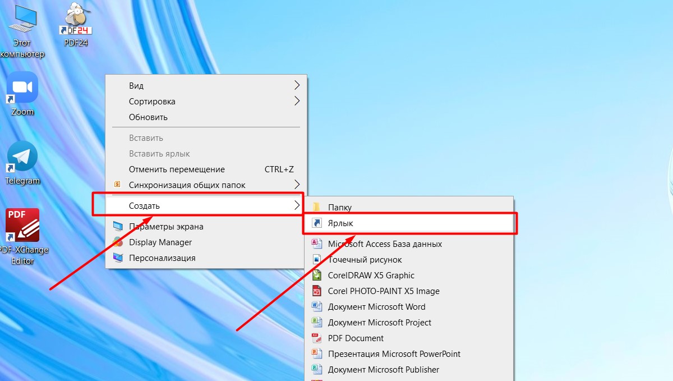Select the Telegram desktop icon
The height and width of the screenshot is (381, 673).
tap(22, 158)
